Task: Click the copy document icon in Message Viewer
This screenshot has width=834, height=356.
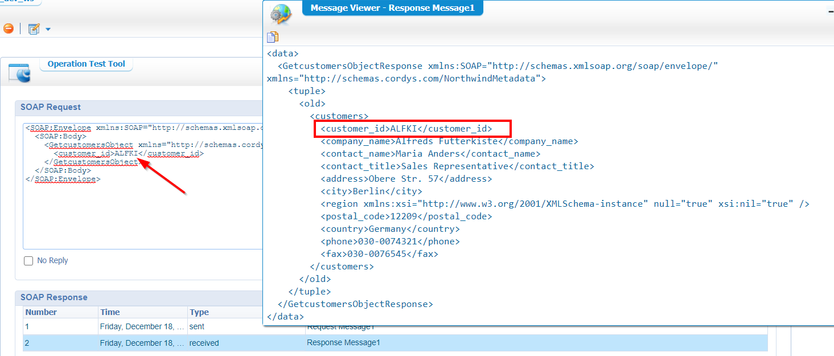Action: (273, 37)
